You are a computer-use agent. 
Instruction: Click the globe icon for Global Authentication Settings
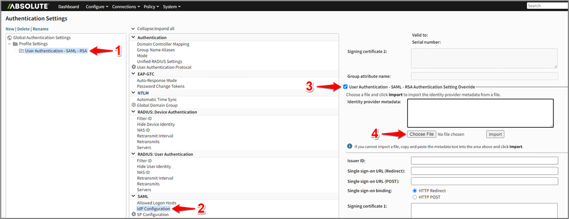click(x=10, y=38)
